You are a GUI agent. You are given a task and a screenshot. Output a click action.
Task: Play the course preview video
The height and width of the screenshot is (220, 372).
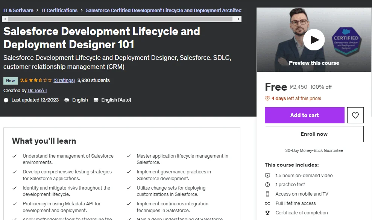[x=314, y=39]
